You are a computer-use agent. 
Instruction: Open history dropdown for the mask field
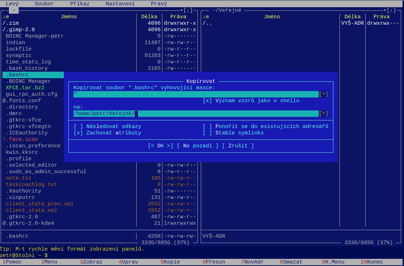tap(324, 94)
